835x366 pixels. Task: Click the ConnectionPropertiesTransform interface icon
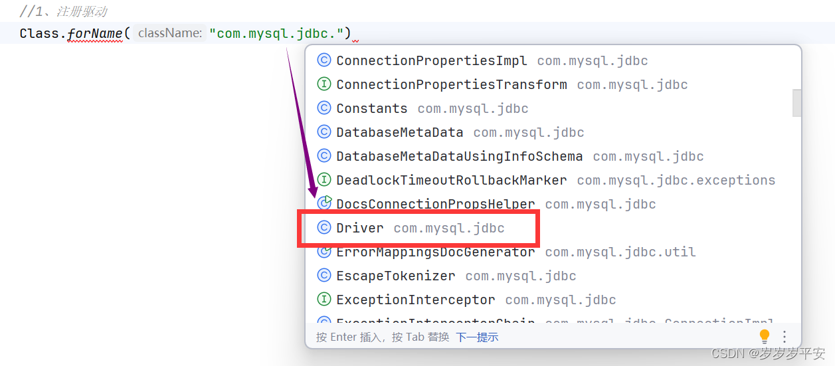click(x=324, y=84)
